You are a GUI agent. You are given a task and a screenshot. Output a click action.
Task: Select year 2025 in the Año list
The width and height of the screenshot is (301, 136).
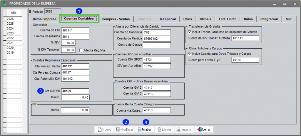[x=14, y=24]
